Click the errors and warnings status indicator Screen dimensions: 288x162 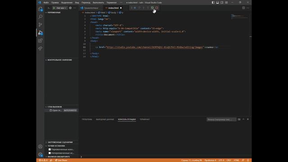coord(43,160)
